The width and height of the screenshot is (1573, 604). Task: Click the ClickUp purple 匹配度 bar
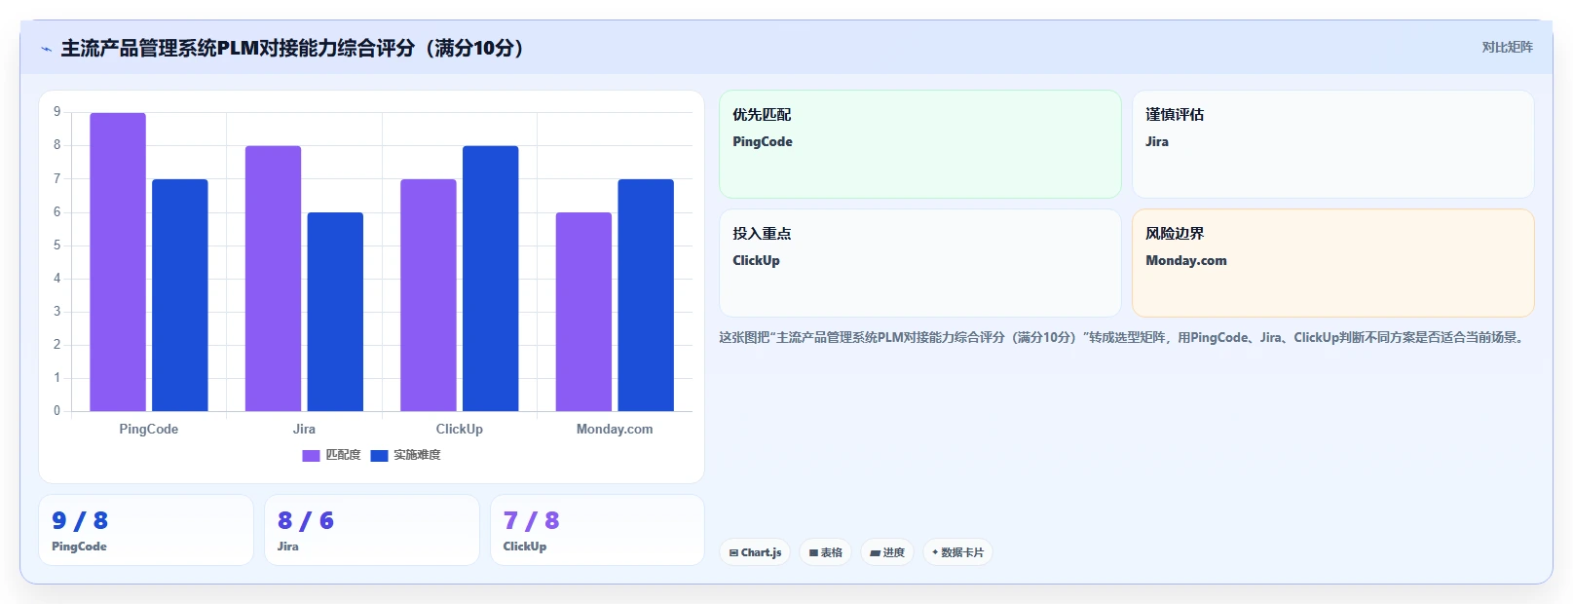tap(429, 295)
